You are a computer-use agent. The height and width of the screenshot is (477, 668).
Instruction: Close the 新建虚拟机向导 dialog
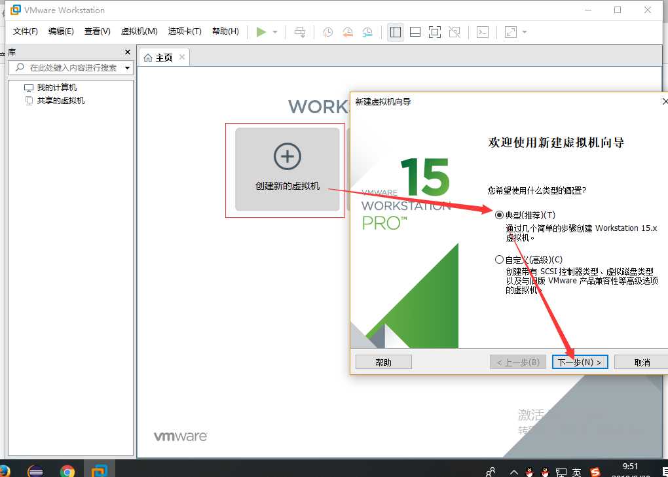pyautogui.click(x=665, y=101)
